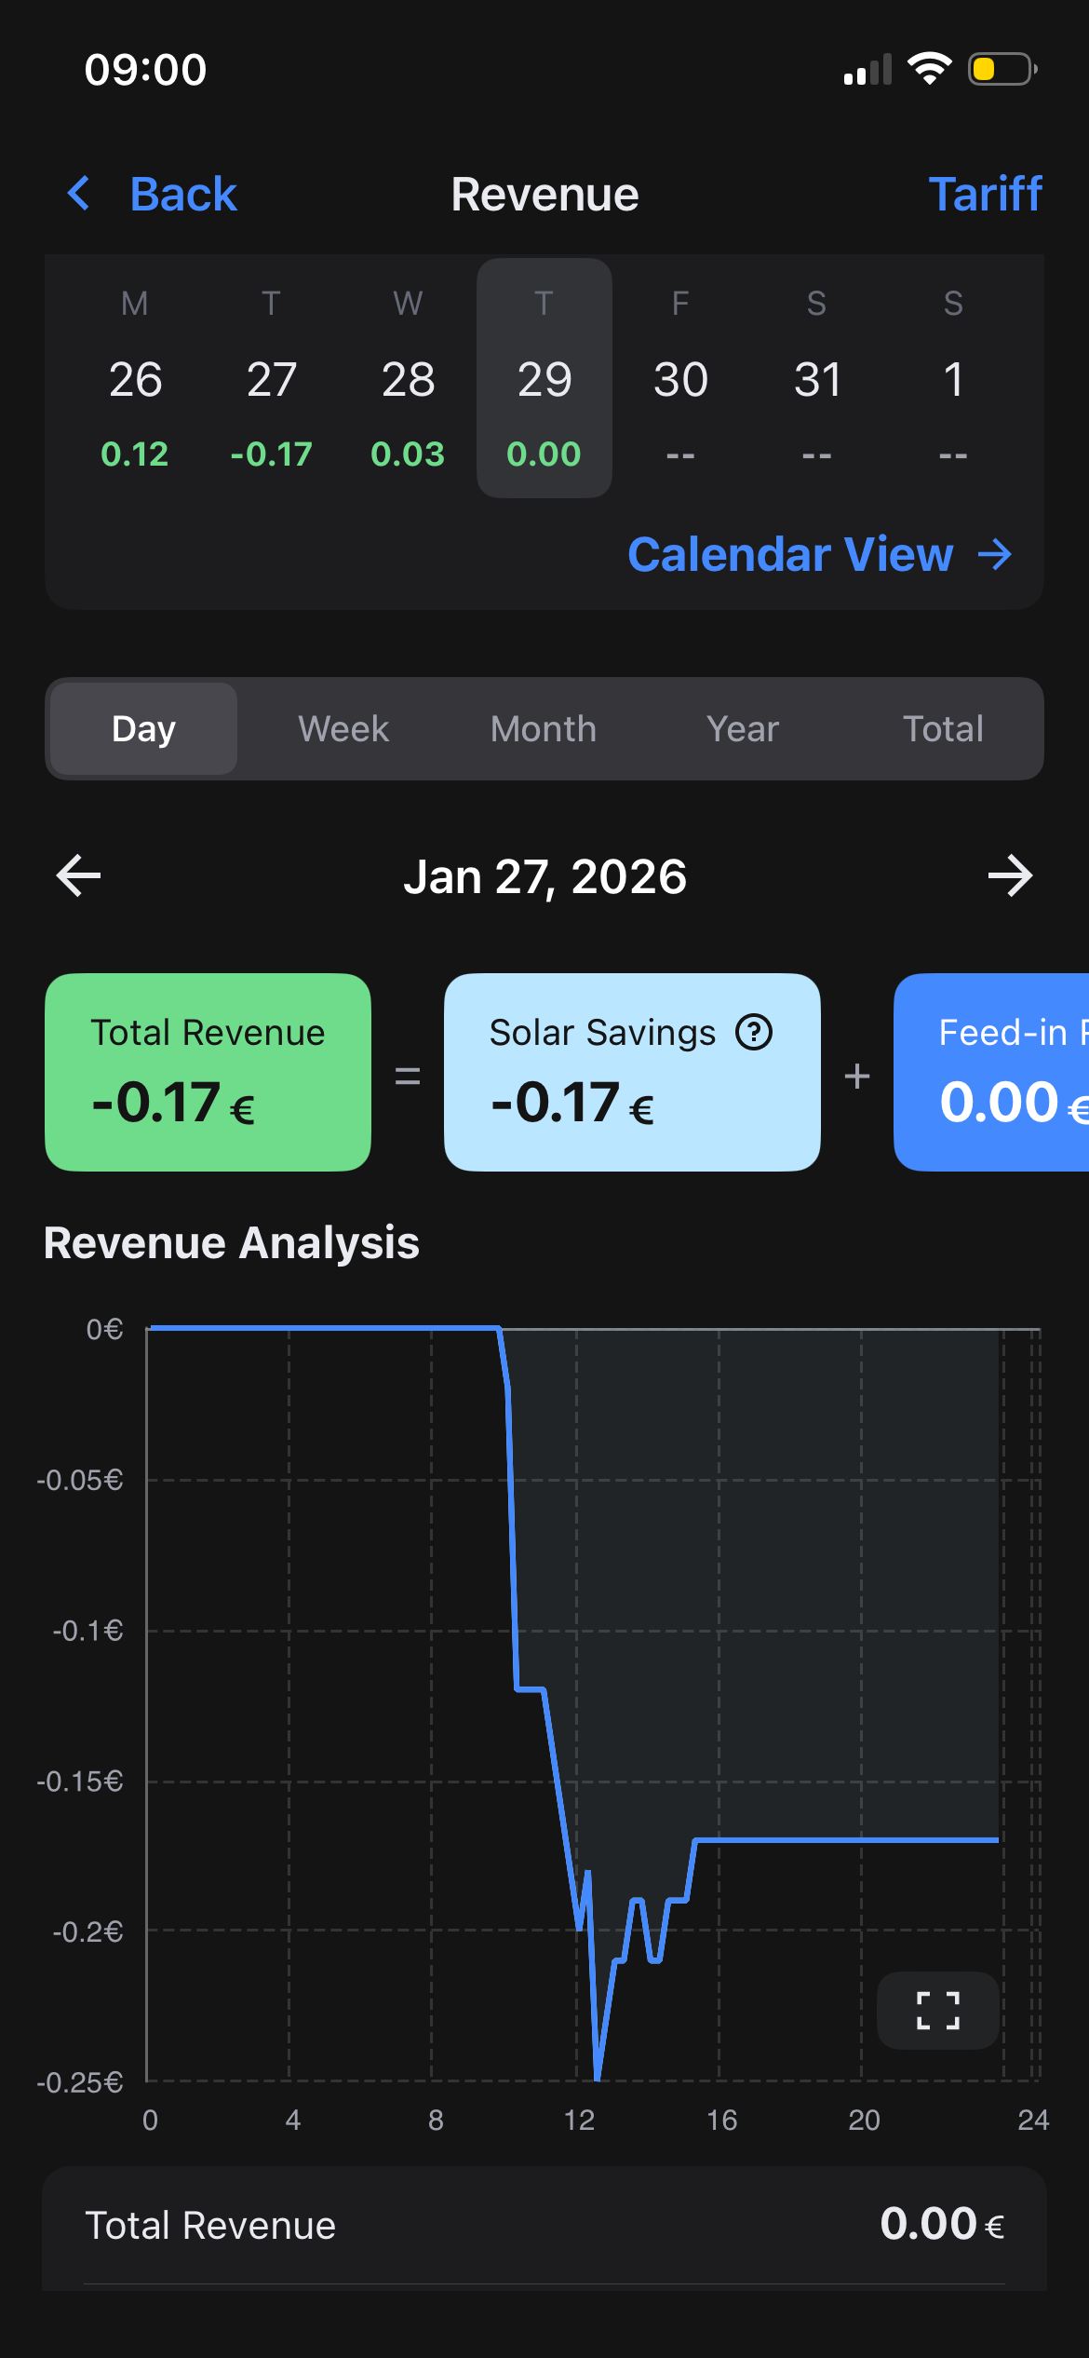The image size is (1089, 2358).
Task: Tap the Back chevron icon
Action: 80,194
